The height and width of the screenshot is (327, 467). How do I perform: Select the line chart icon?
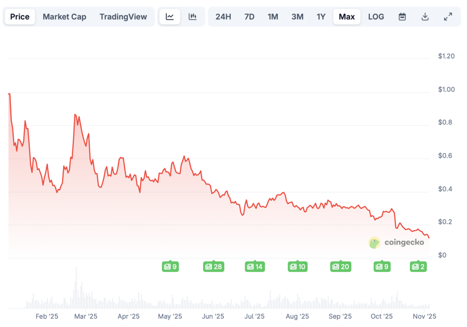coord(169,16)
